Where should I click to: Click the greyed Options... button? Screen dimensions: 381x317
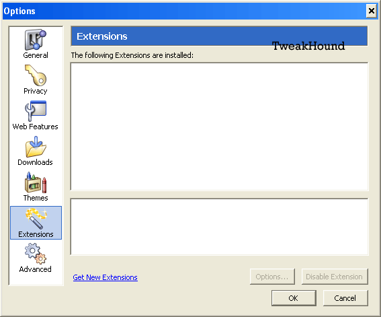[x=272, y=277]
